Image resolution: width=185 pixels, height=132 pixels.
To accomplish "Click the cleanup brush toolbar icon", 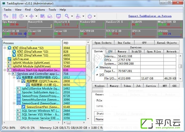I will [x=78, y=16].
